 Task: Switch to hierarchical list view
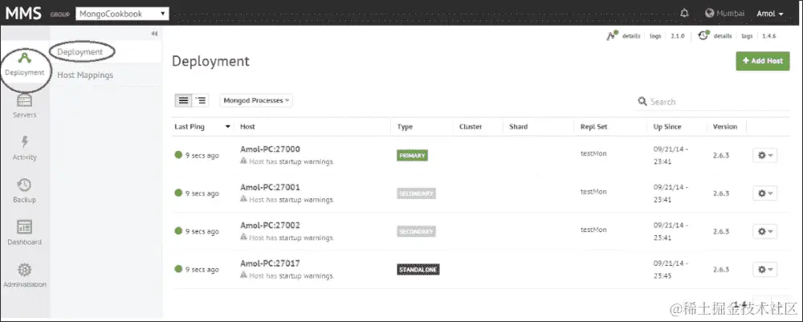click(201, 100)
